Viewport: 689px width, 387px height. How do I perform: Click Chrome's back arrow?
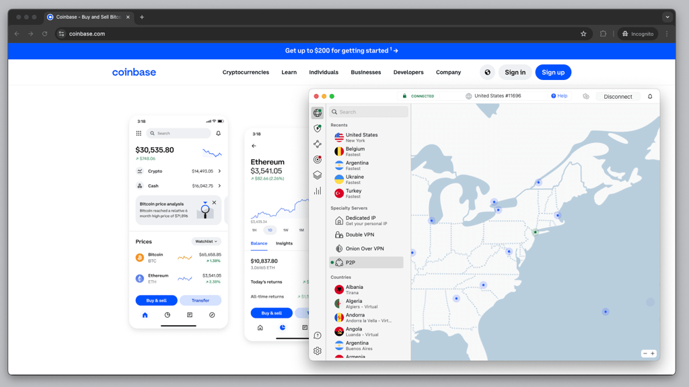pos(17,34)
